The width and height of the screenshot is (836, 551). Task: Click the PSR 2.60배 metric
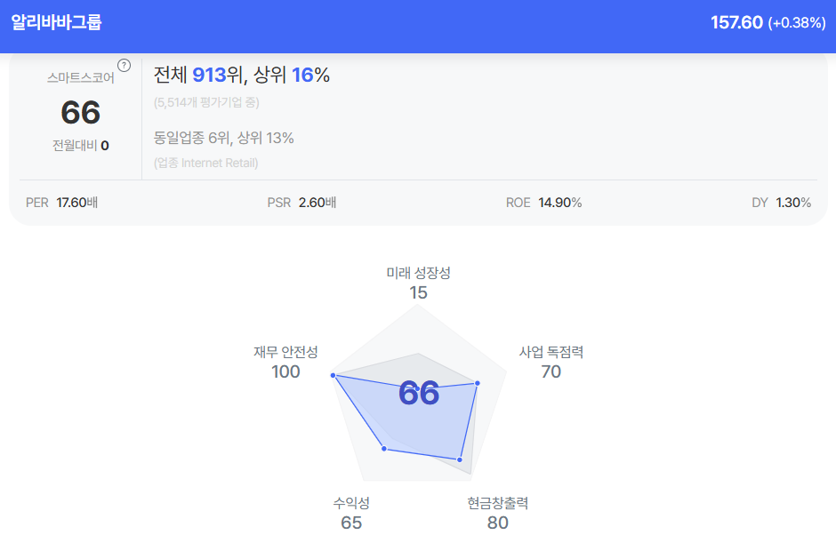(x=301, y=203)
